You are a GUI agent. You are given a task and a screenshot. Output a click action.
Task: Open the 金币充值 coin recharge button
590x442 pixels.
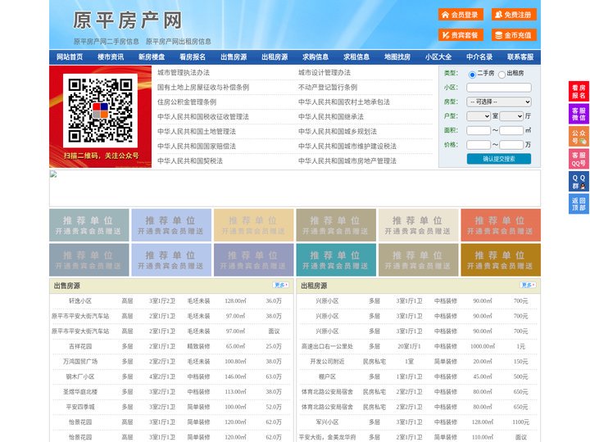pos(514,35)
